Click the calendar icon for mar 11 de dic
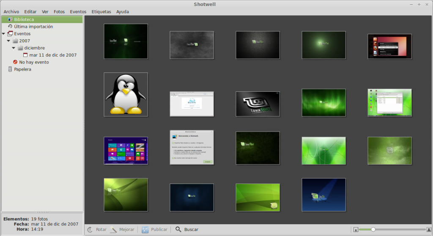Screen dimensions: 433x236 [25, 55]
